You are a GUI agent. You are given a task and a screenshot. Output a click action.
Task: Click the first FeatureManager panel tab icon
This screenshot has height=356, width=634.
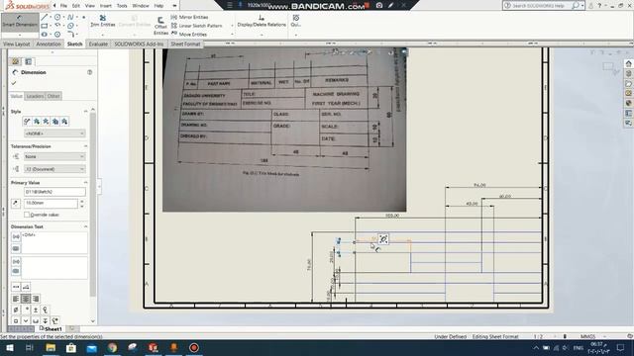coord(16,61)
